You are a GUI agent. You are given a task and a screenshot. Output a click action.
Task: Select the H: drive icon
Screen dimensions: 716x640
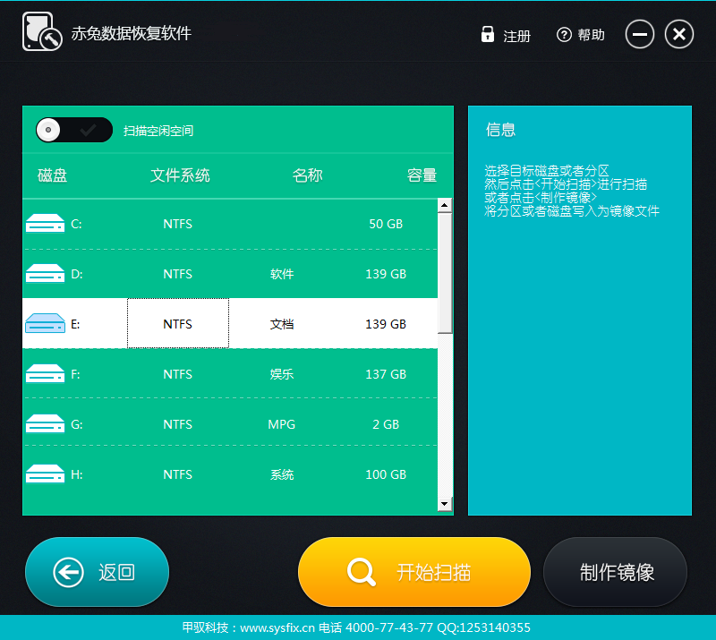(46, 474)
